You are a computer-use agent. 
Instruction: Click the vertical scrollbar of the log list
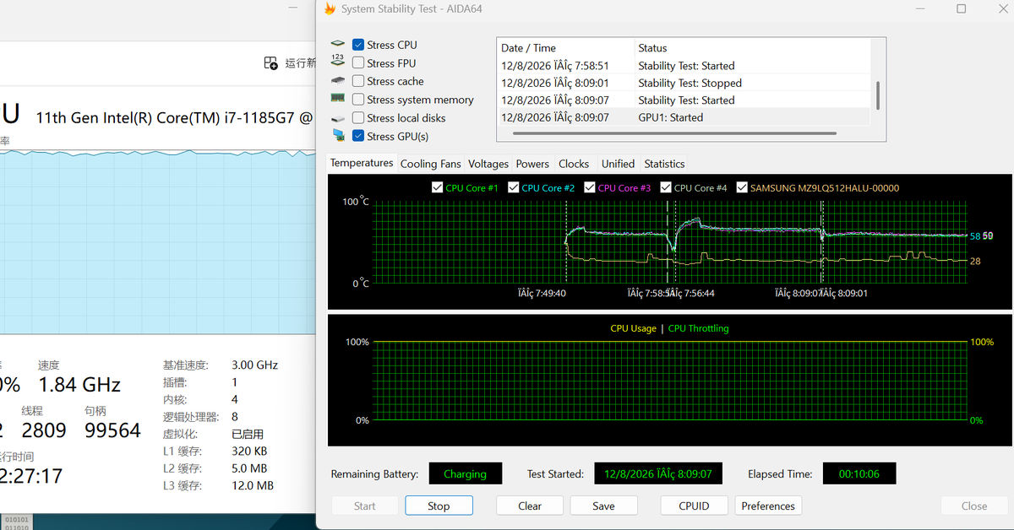pos(878,95)
